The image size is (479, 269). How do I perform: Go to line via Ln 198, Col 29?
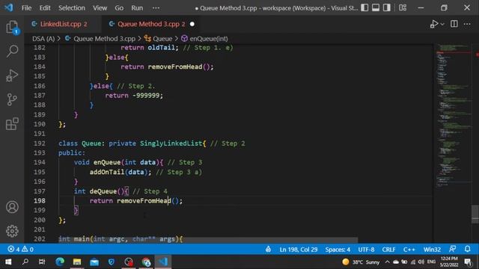point(299,250)
